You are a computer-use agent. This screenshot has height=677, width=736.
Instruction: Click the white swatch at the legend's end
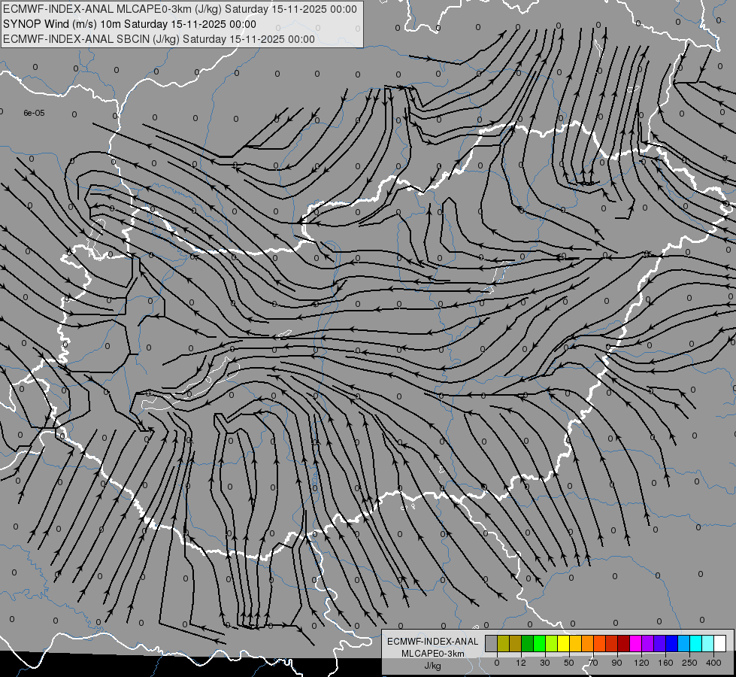coord(720,643)
